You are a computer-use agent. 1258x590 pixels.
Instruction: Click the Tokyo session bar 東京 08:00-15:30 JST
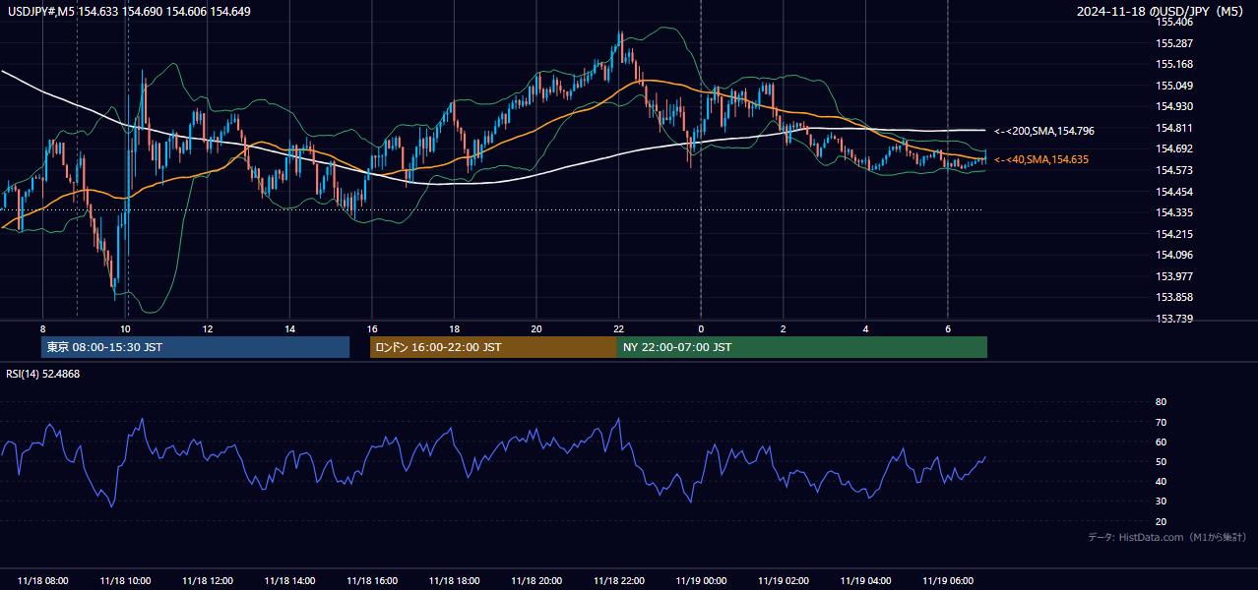coord(196,347)
